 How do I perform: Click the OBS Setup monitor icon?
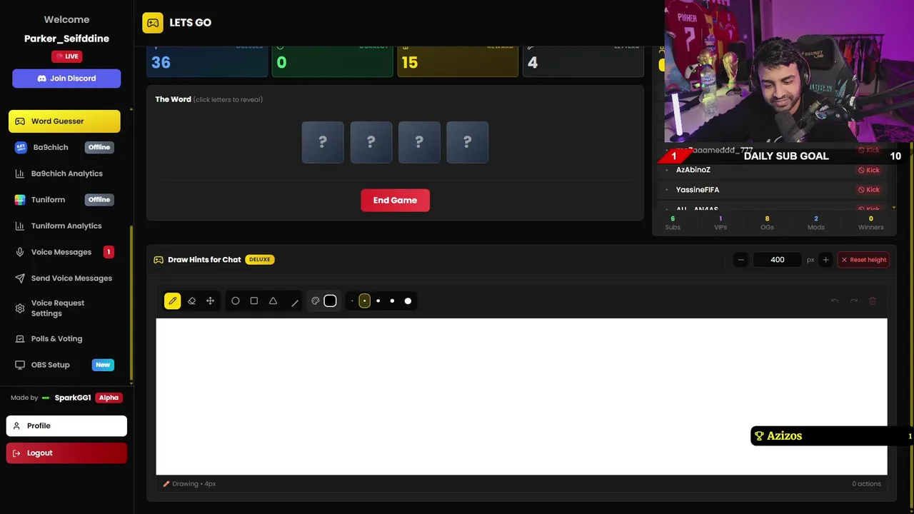pos(20,365)
